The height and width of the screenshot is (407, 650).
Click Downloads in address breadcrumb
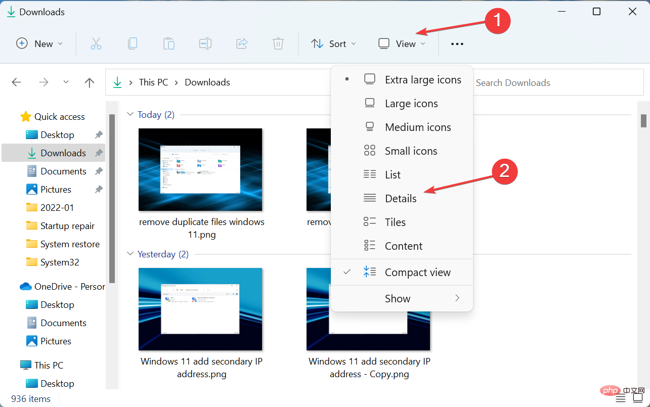click(207, 82)
